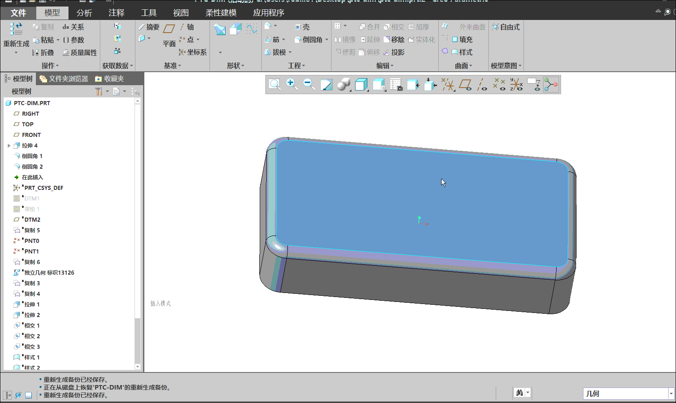Screen dimensions: 676x403
Task: Open the display style shaded icon
Action: 344,85
